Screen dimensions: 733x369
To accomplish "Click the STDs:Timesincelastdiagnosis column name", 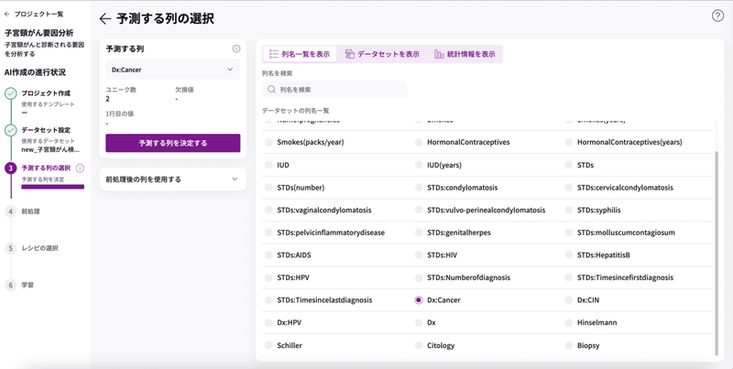I will click(x=324, y=300).
